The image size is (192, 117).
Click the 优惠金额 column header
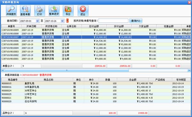click(169, 26)
